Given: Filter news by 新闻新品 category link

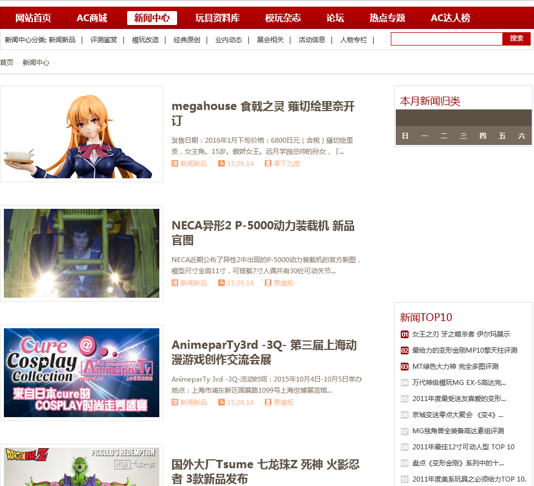Looking at the screenshot, I should (62, 40).
